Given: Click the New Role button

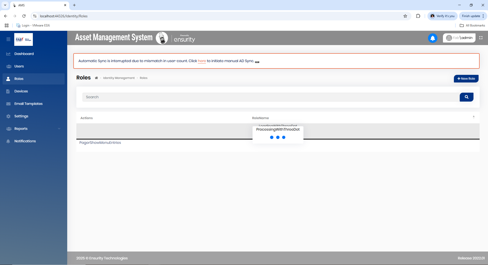Looking at the screenshot, I should click(466, 79).
